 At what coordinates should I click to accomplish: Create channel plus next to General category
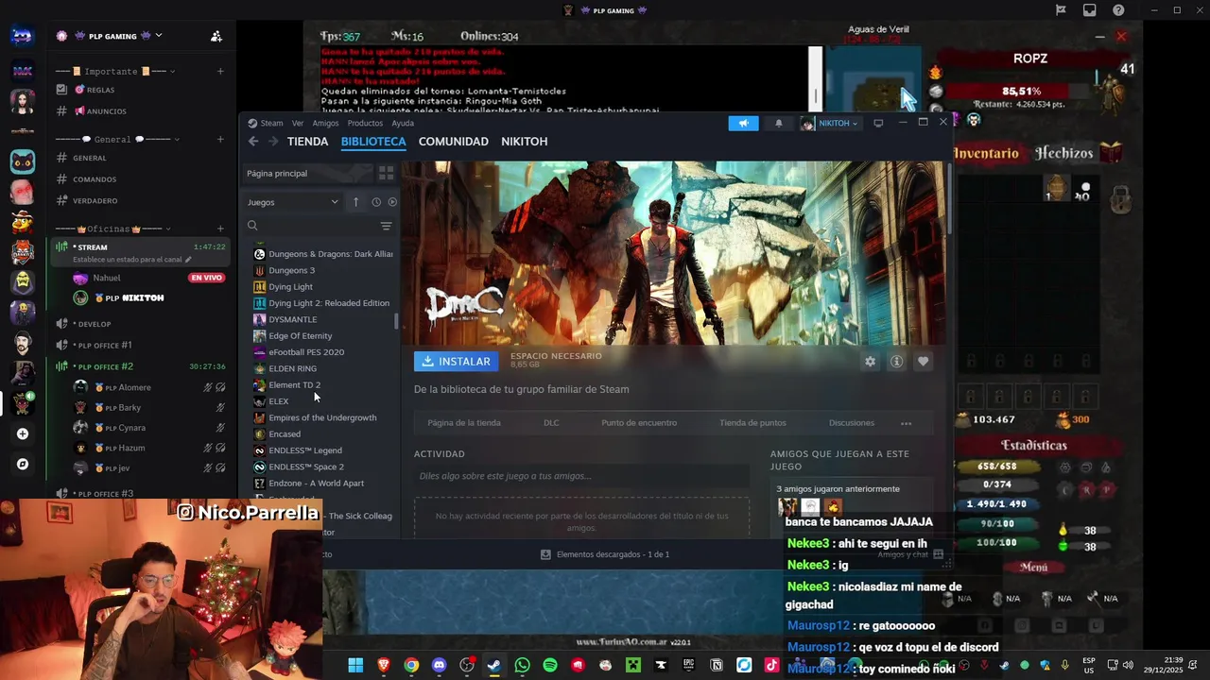[220, 139]
